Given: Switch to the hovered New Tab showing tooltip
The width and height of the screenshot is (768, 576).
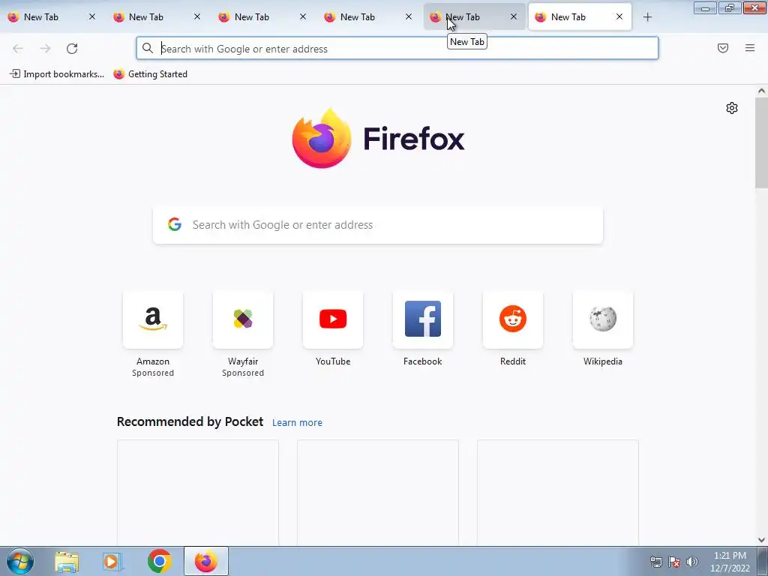Looking at the screenshot, I should [474, 17].
